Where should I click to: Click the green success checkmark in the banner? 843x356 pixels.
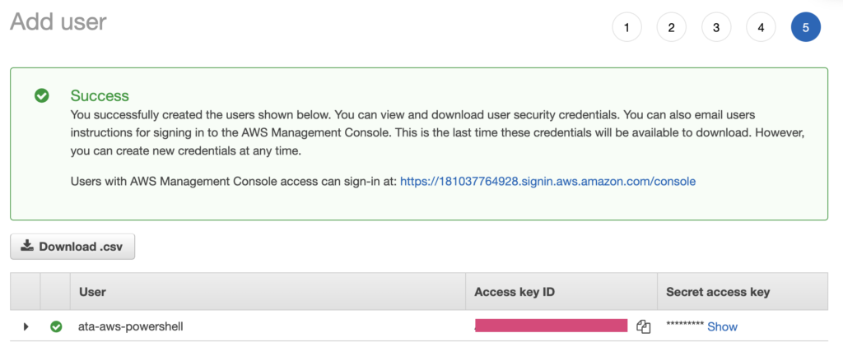(41, 96)
